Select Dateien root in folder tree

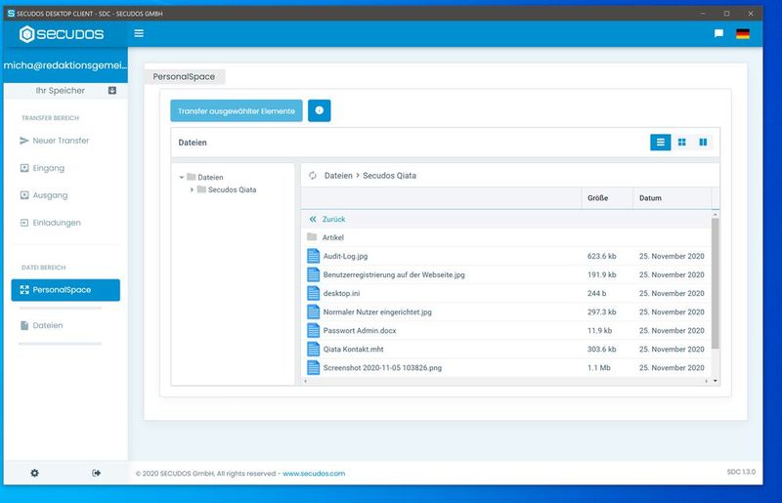(x=210, y=177)
